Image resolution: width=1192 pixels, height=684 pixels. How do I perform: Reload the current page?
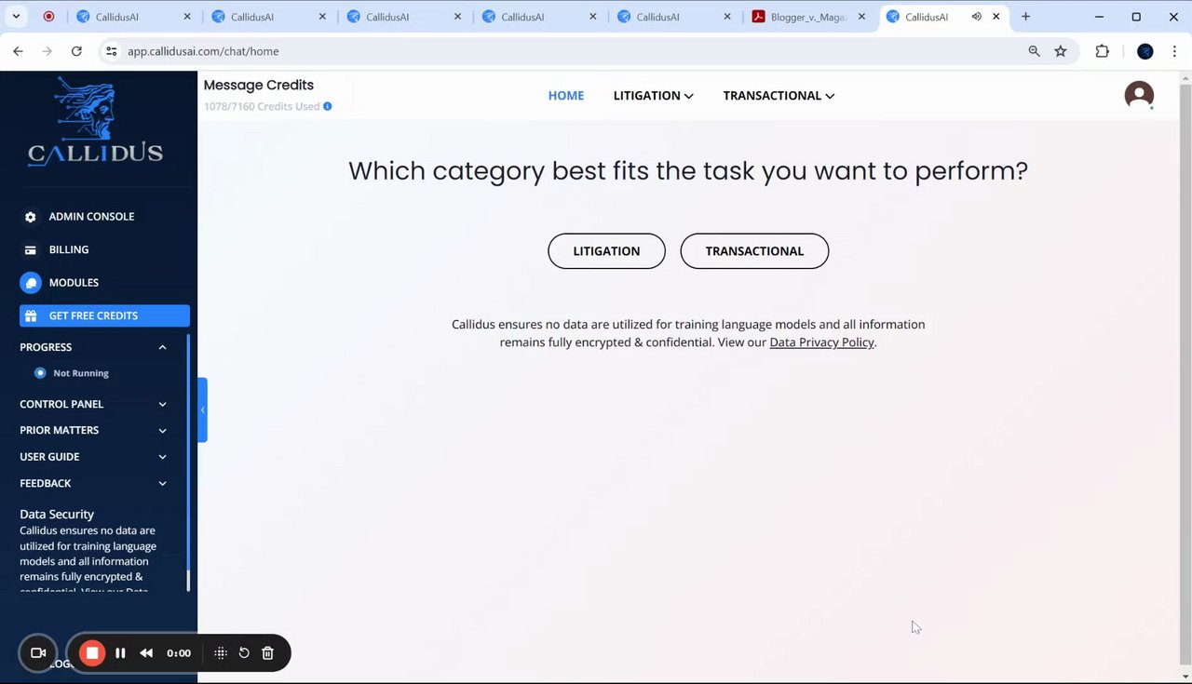[76, 51]
